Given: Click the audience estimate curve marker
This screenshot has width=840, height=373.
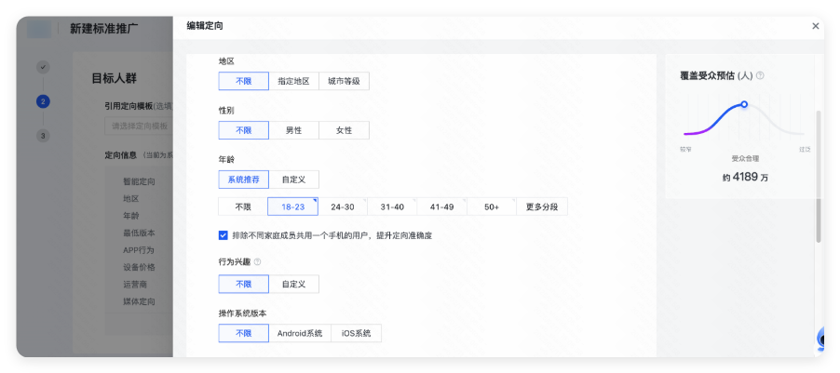Looking at the screenshot, I should pos(744,104).
